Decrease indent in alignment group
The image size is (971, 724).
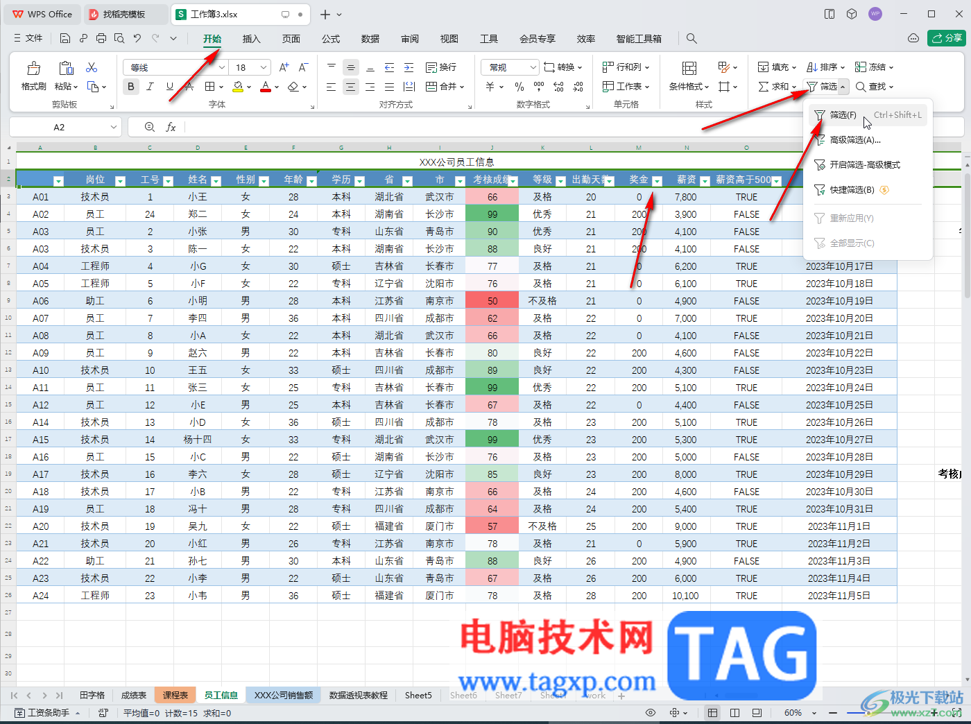pyautogui.click(x=390, y=67)
